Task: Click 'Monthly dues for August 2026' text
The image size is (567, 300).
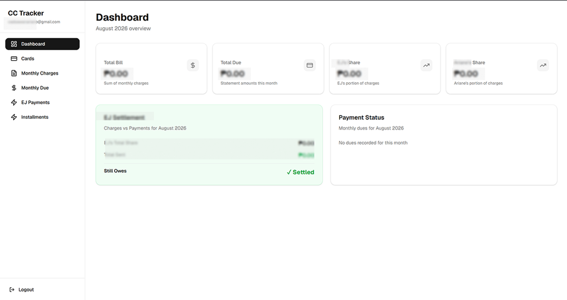Action: tap(371, 128)
